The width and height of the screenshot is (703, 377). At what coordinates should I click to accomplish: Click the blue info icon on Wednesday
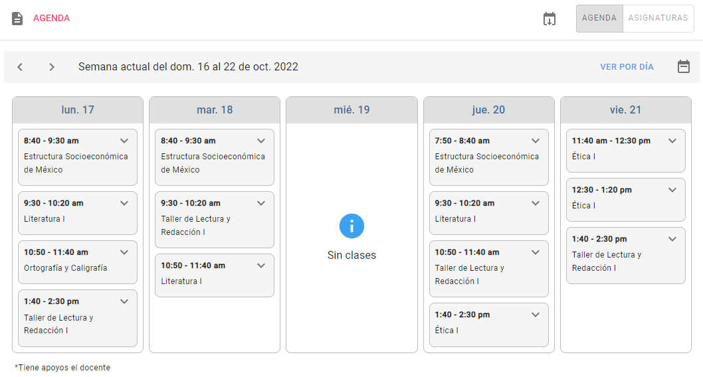pyautogui.click(x=351, y=226)
